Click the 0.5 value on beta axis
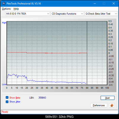Screen dimensions: 119x119 [110, 21]
